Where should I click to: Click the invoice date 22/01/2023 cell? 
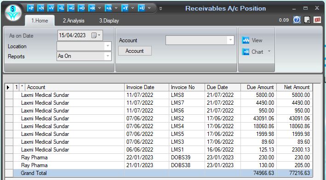coord(147,157)
